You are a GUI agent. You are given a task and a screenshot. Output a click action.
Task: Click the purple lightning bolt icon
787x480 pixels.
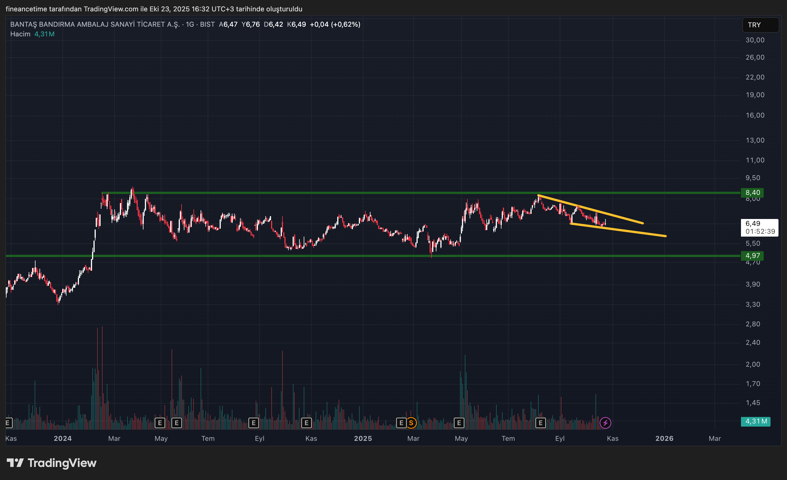coord(605,423)
